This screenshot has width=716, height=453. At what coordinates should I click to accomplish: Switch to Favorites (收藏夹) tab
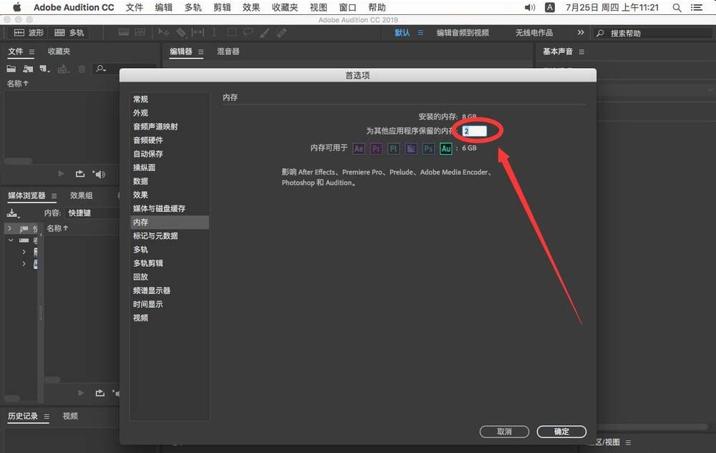[59, 52]
